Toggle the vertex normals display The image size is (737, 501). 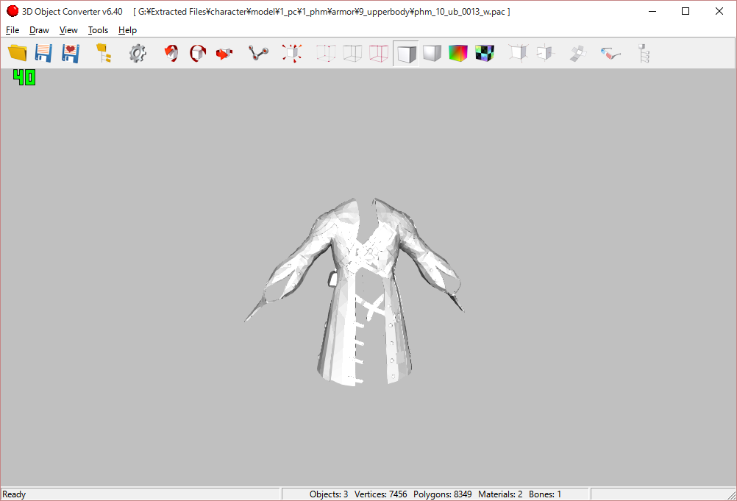click(518, 52)
